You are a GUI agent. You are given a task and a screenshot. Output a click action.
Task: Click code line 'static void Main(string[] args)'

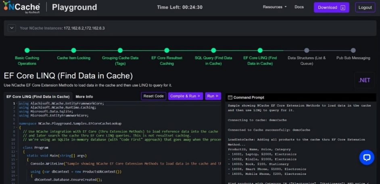(57, 156)
